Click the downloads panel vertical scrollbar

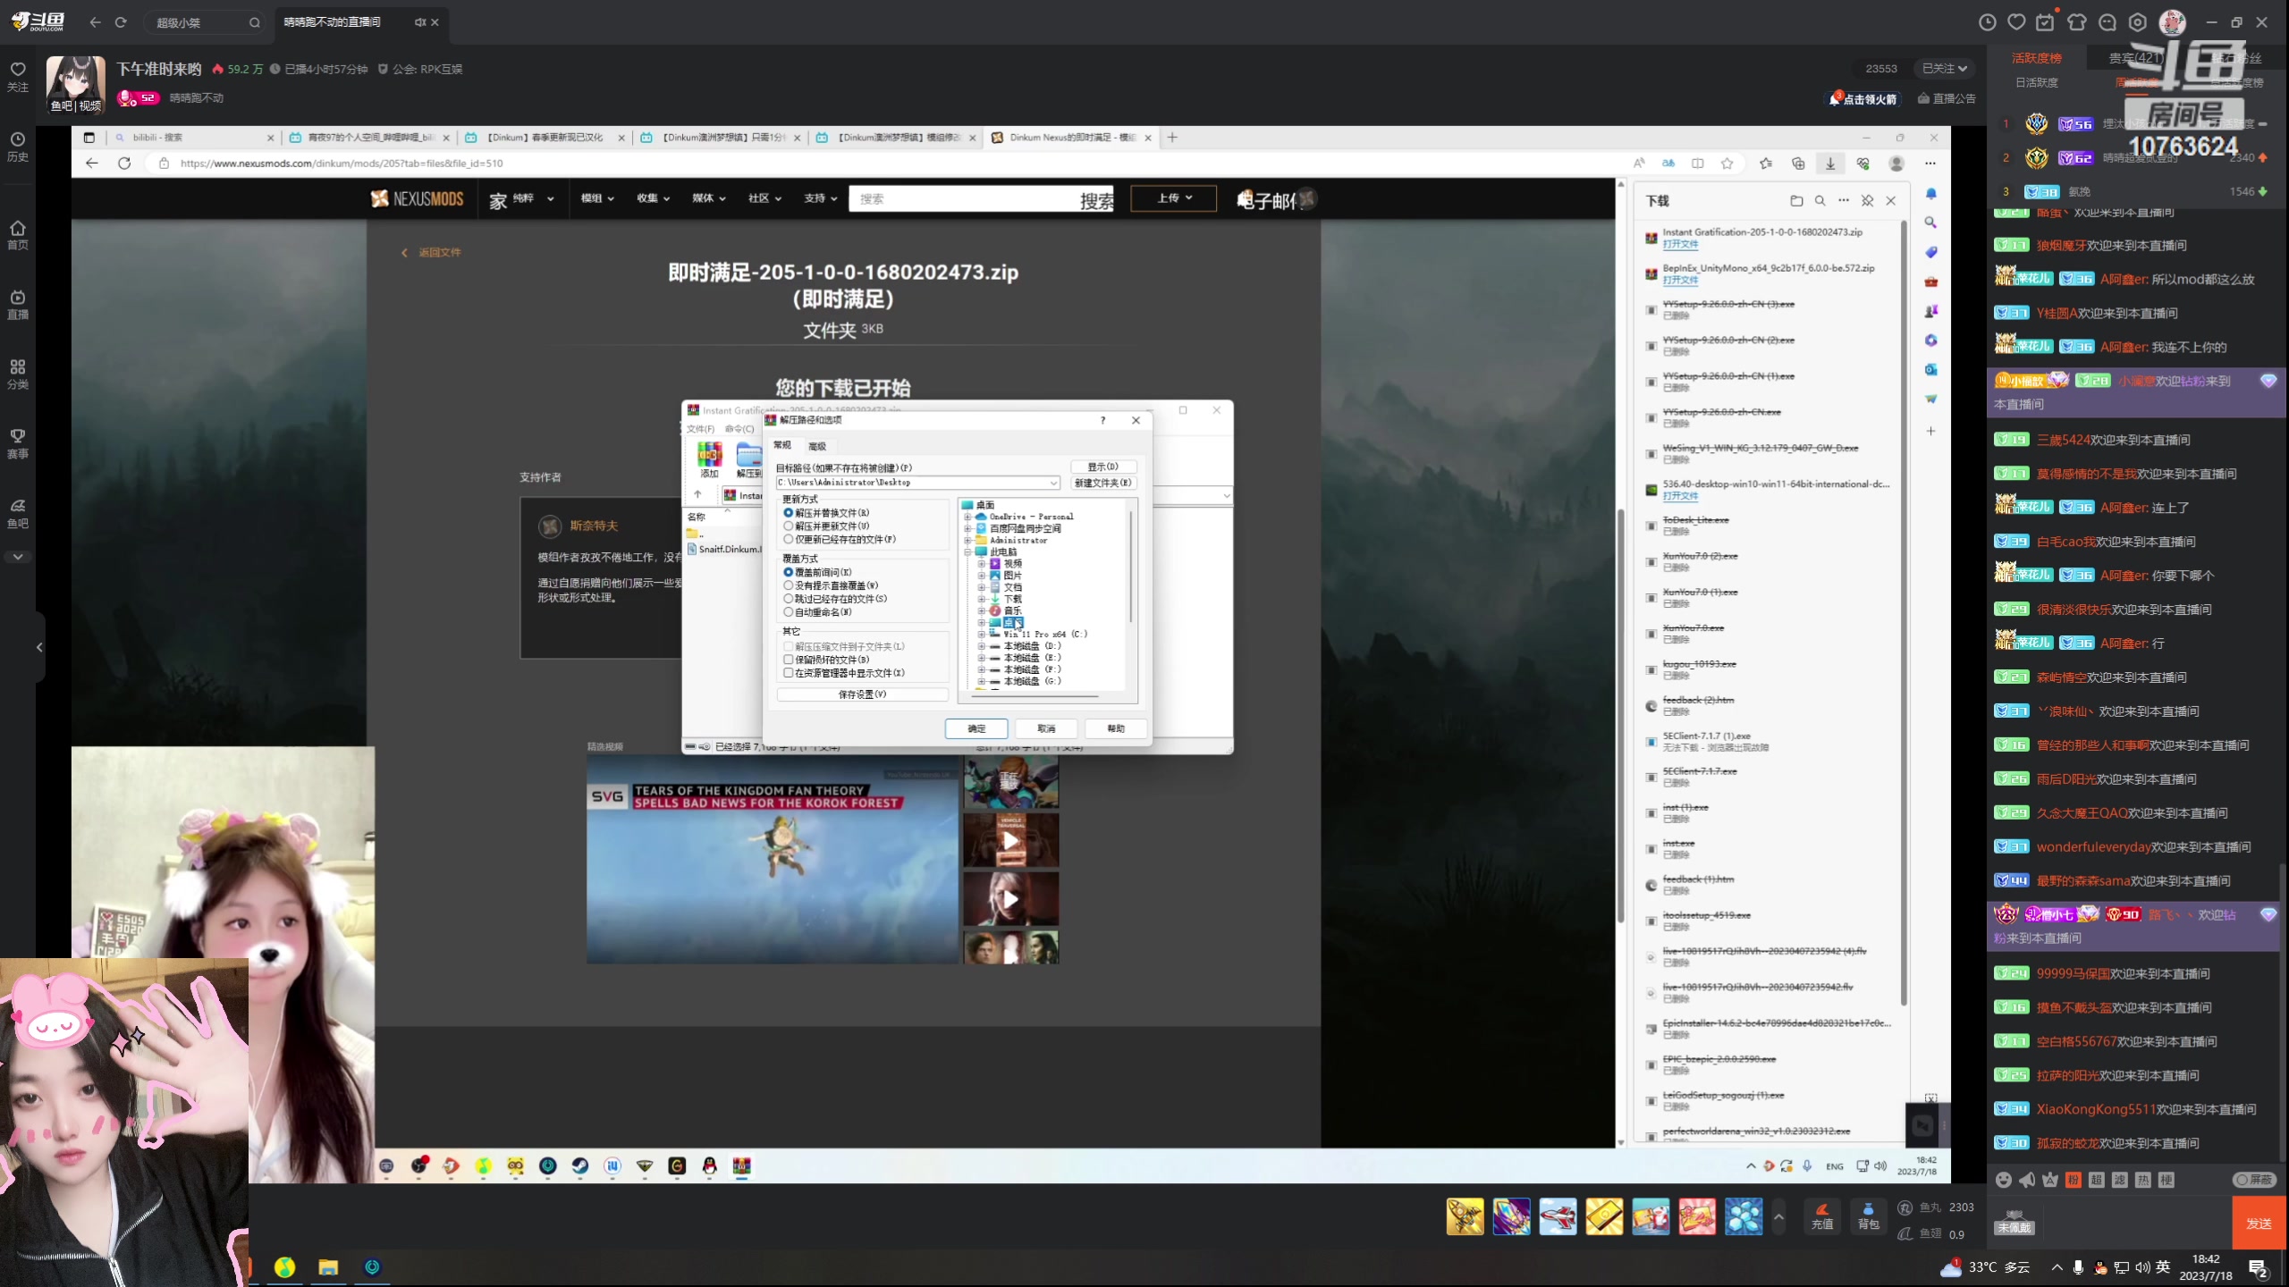point(1903,612)
